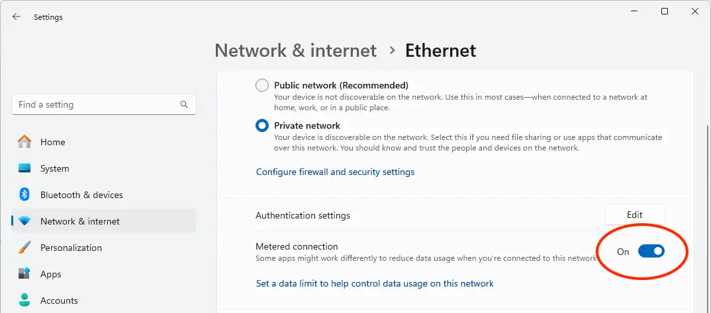
Task: Click the Network & internet Wi-Fi icon
Action: (24, 221)
